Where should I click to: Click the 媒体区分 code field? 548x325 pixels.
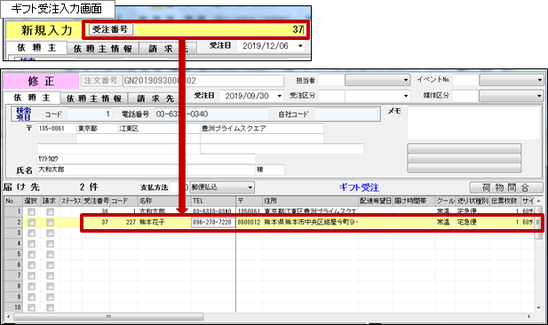point(465,96)
